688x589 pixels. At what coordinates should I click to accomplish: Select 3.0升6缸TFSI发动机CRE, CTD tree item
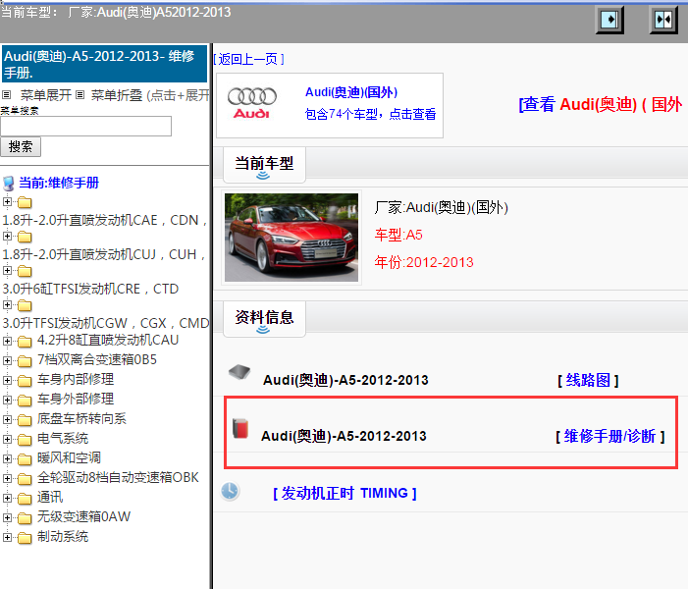90,289
